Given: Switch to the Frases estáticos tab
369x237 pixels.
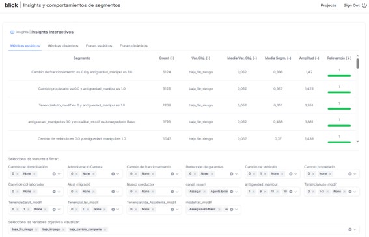Looking at the screenshot, I should coord(99,46).
